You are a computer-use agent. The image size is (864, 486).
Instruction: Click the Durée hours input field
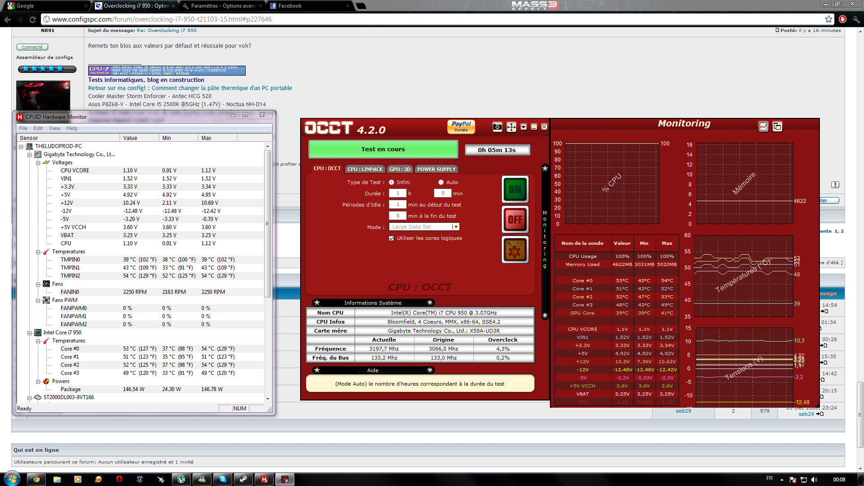coord(398,193)
